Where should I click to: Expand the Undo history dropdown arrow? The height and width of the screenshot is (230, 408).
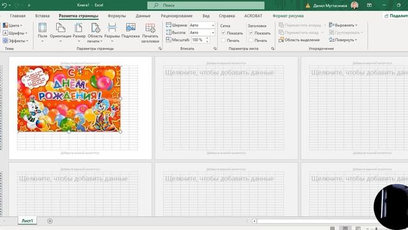(x=10, y=5)
